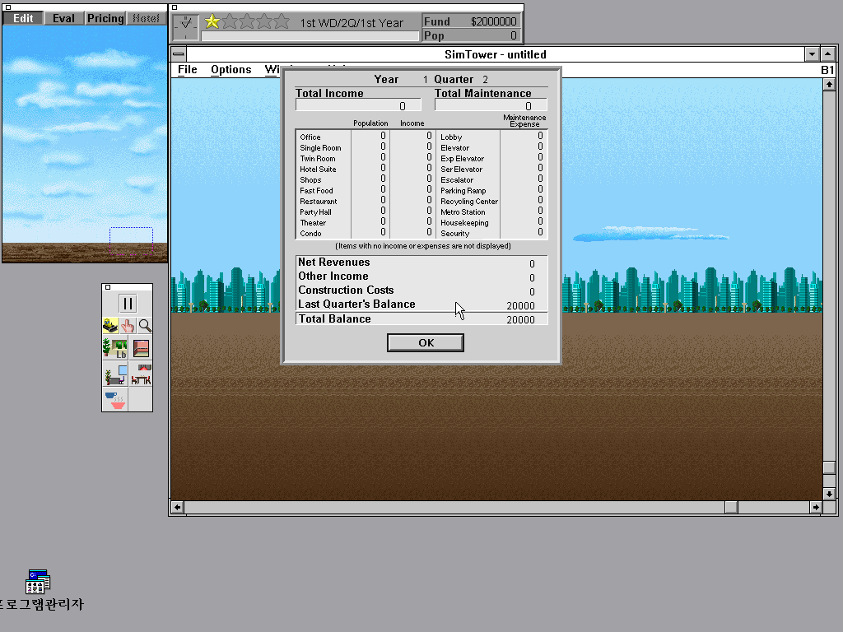This screenshot has height=632, width=843.
Task: Open the File menu
Action: point(188,70)
